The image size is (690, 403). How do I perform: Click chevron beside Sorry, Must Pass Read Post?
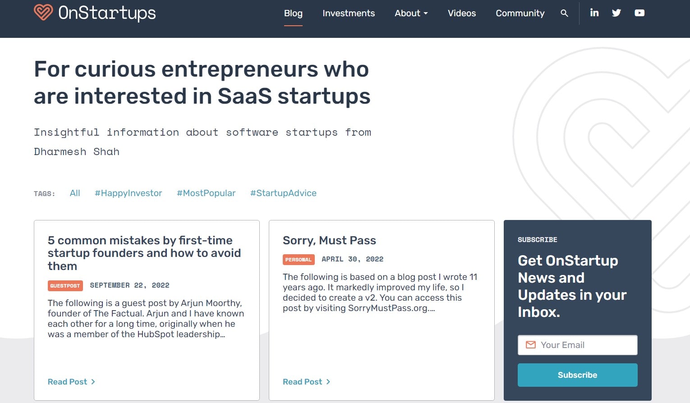tap(328, 382)
